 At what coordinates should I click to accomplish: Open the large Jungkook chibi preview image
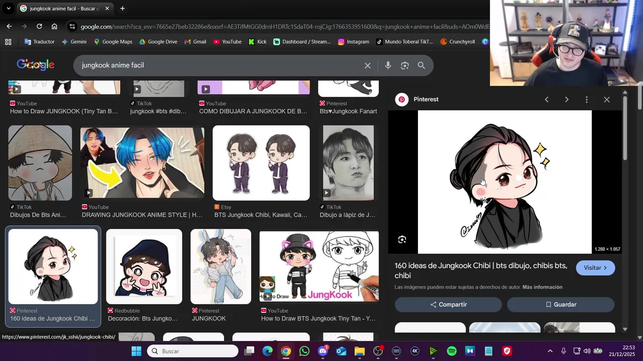(505, 182)
